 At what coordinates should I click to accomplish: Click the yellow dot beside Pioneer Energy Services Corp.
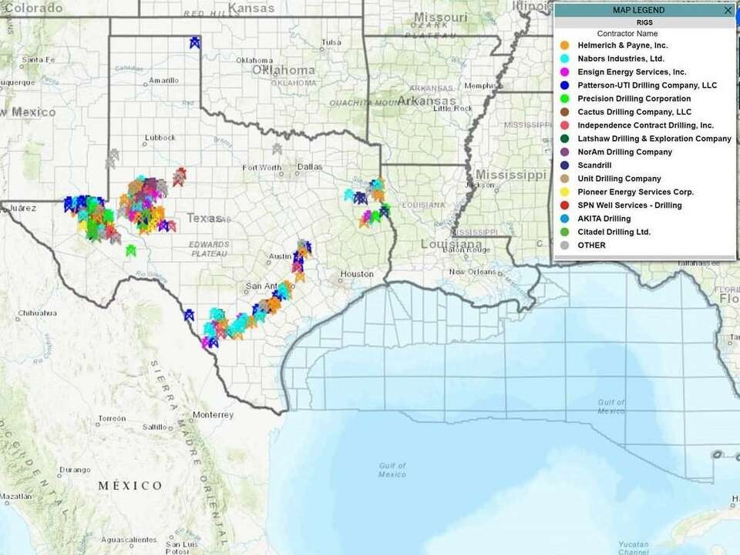pyautogui.click(x=565, y=192)
